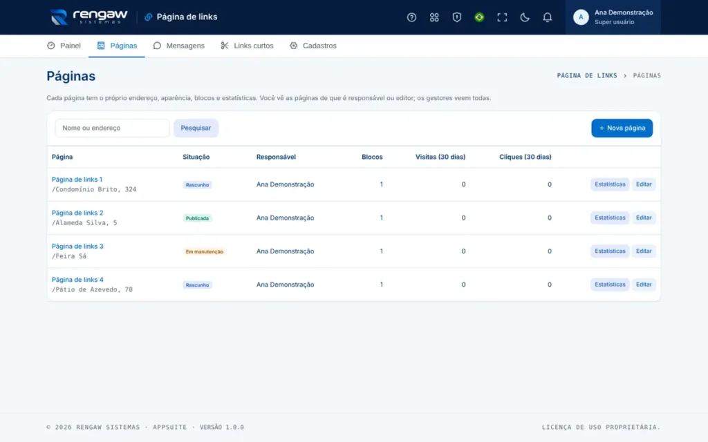View Estatísticas for Página de links 4
The height and width of the screenshot is (442, 708).
610,284
